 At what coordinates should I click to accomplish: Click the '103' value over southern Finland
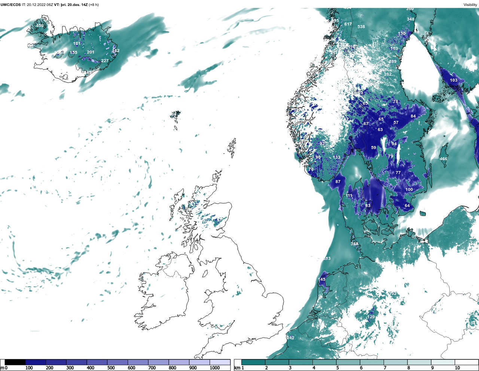click(x=454, y=80)
